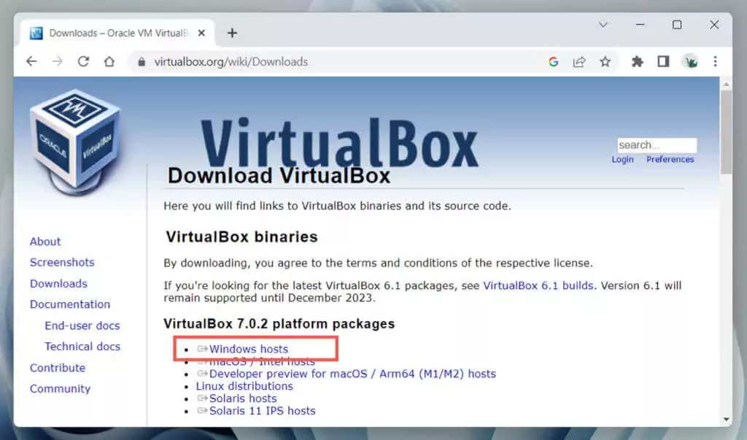The image size is (747, 440).
Task: Open the extensions puzzle icon
Action: point(637,61)
